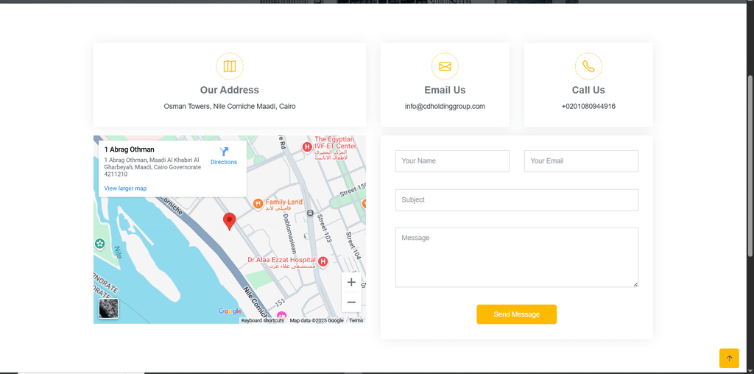Click the green park marker beside the Nile
Screen dimensions: 754x374
tap(99, 244)
